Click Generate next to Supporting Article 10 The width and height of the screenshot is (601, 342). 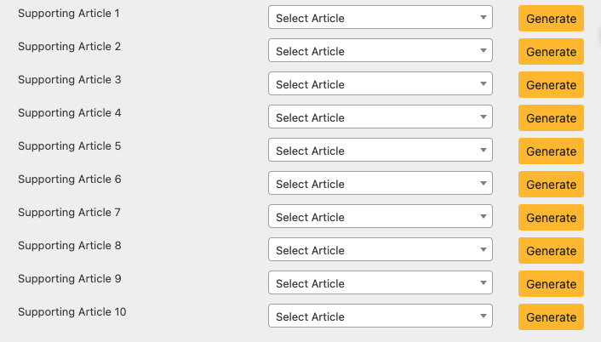[x=551, y=317]
